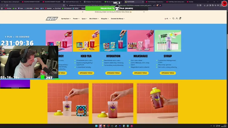This screenshot has height=128, width=228.
Task: Open the Kick Dashboard bookmark
Action: 67,9
